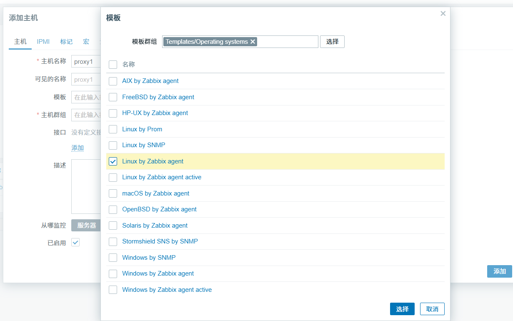Viewport: 513px width, 321px height.
Task: Confirm with blue 选择 button at bottom
Action: [x=402, y=309]
